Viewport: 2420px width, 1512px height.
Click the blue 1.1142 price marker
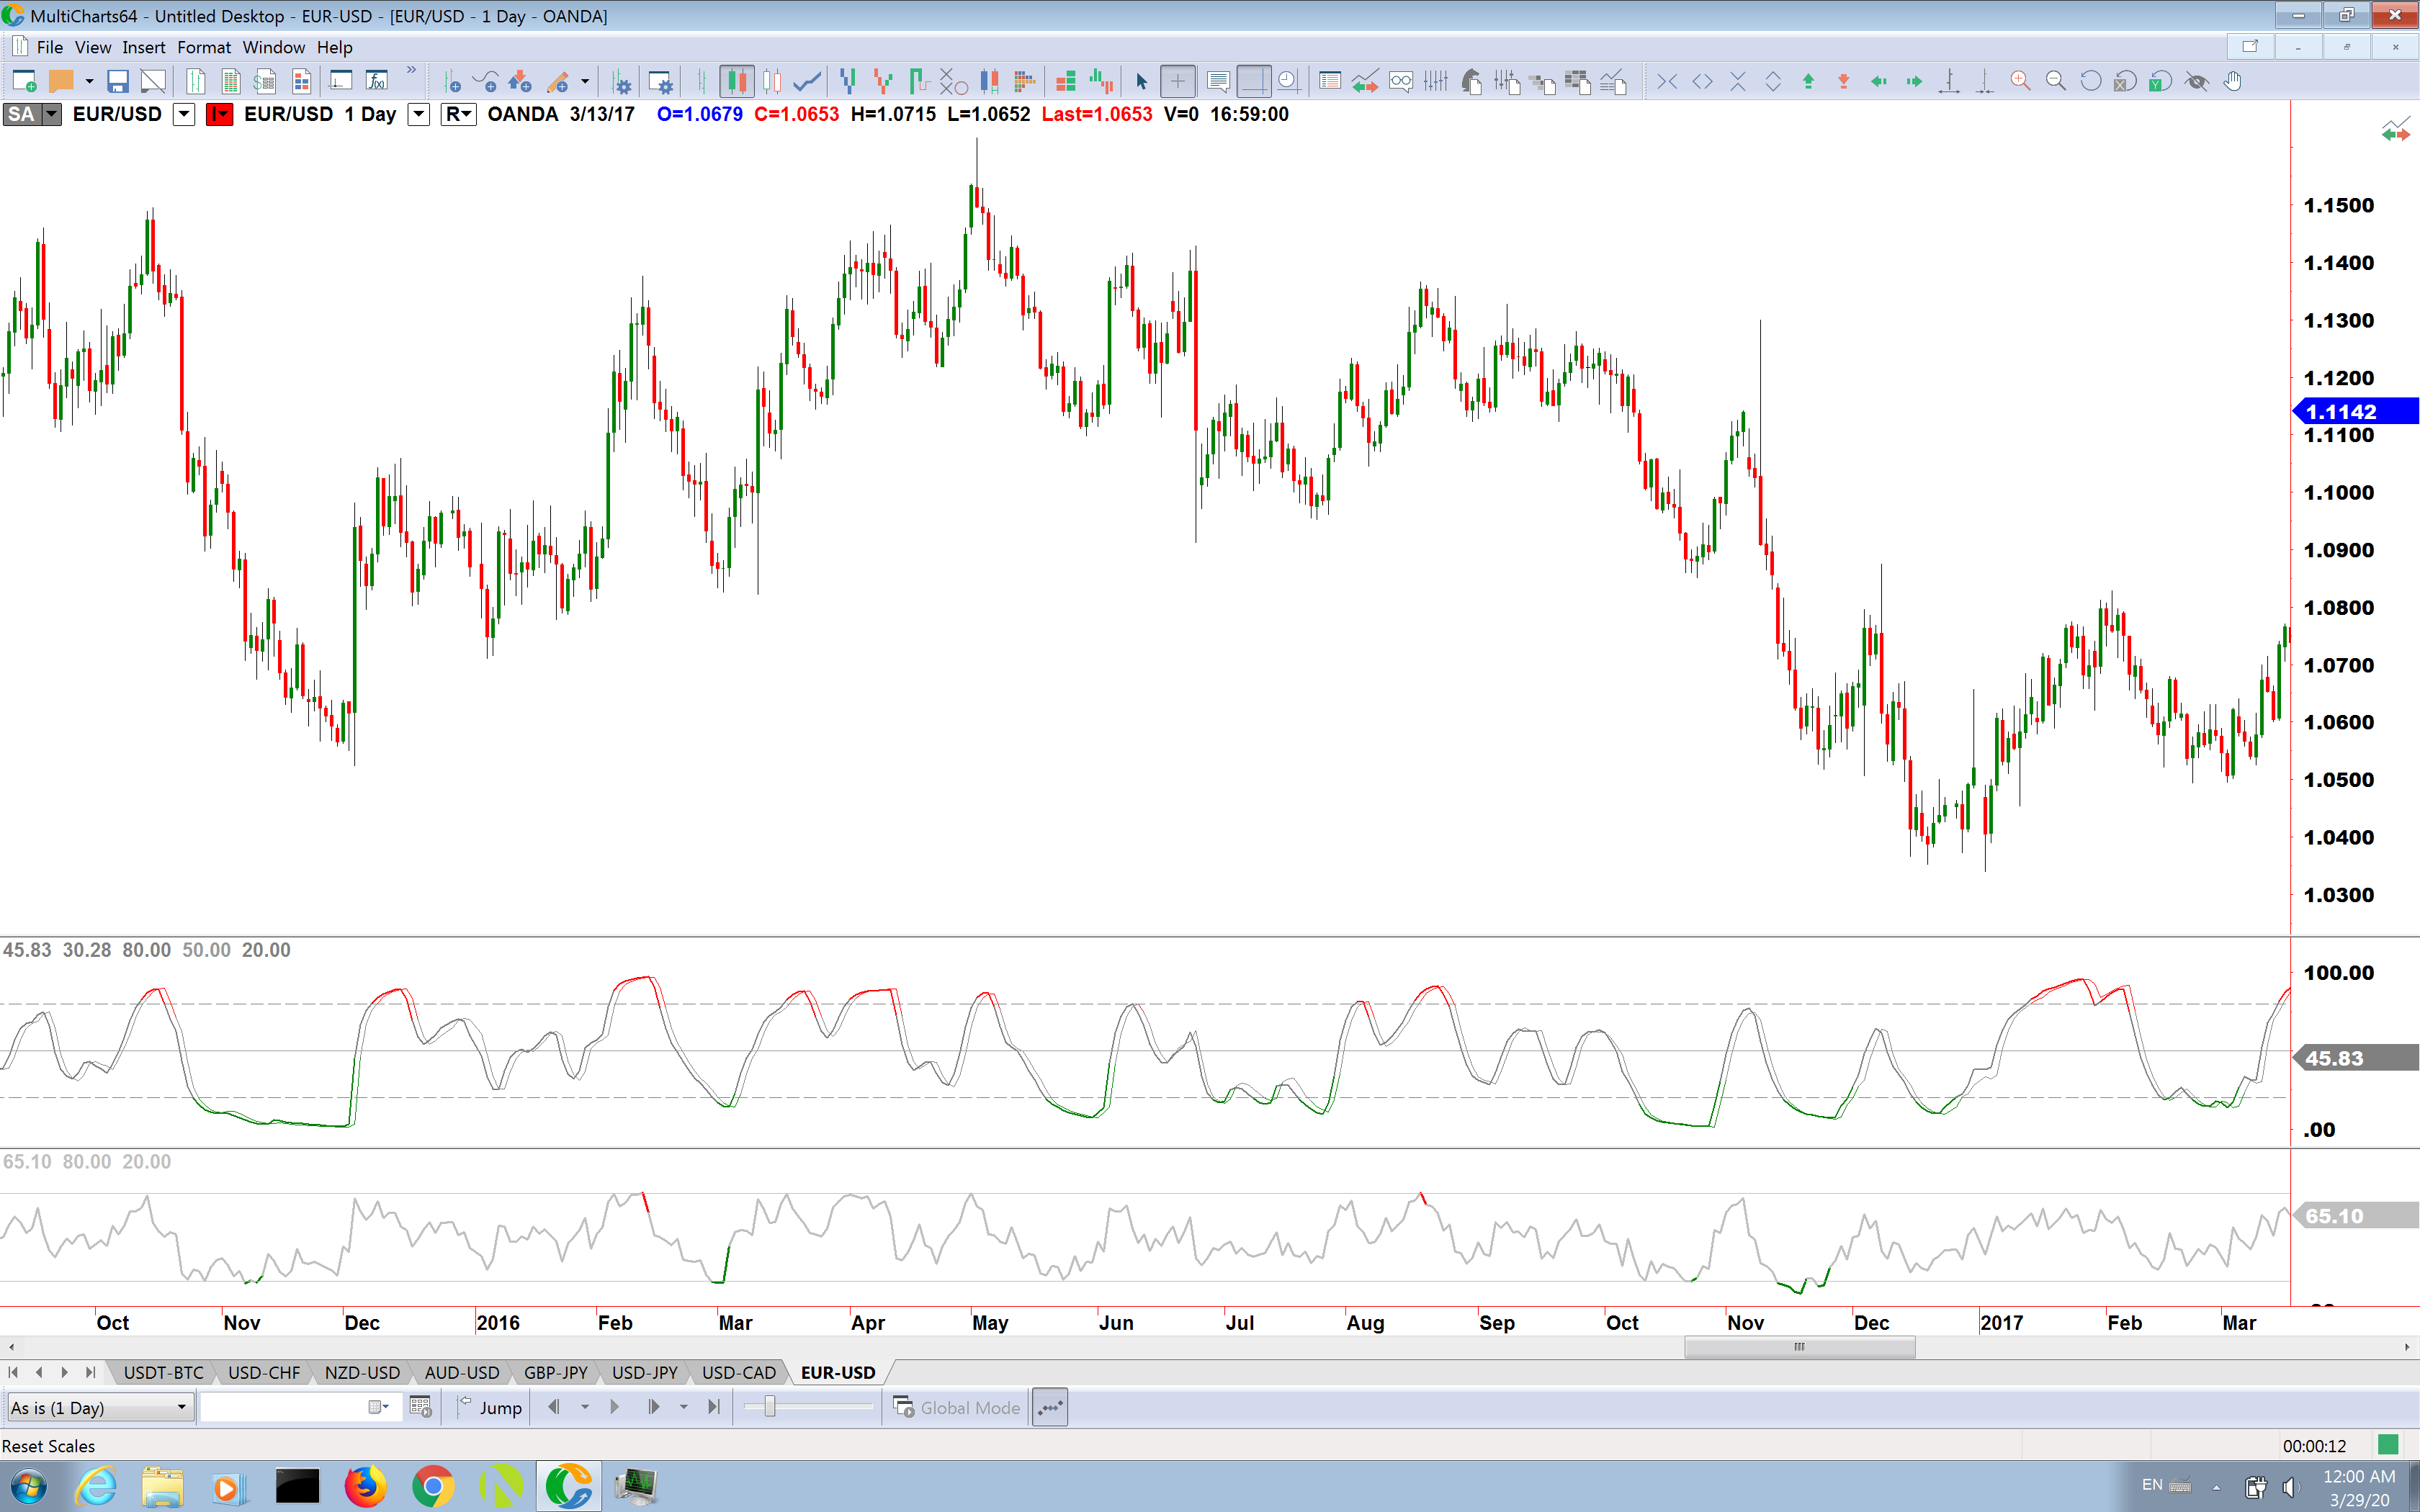(x=2355, y=411)
